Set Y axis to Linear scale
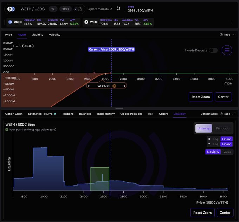239x222 pixels. click(x=226, y=144)
